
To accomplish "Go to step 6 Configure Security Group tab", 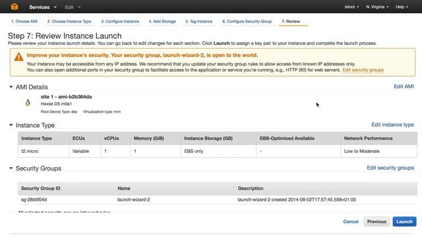I will (247, 21).
